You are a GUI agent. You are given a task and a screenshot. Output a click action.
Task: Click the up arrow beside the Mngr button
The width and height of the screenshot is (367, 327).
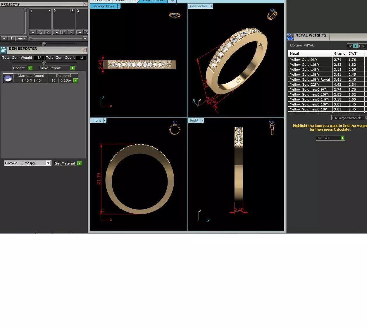(11, 38)
